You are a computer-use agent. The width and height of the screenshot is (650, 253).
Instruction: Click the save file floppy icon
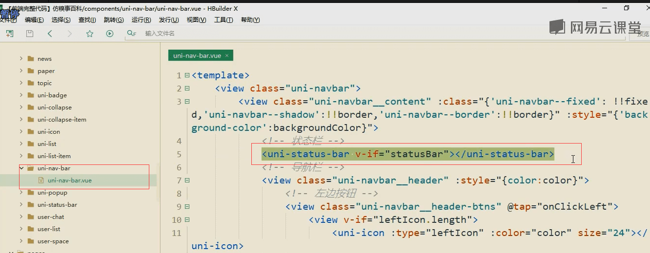coord(30,34)
